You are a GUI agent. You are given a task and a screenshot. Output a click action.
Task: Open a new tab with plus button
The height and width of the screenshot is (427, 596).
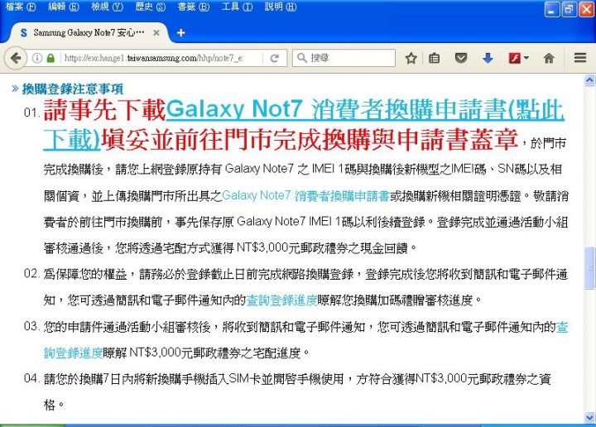tap(181, 33)
